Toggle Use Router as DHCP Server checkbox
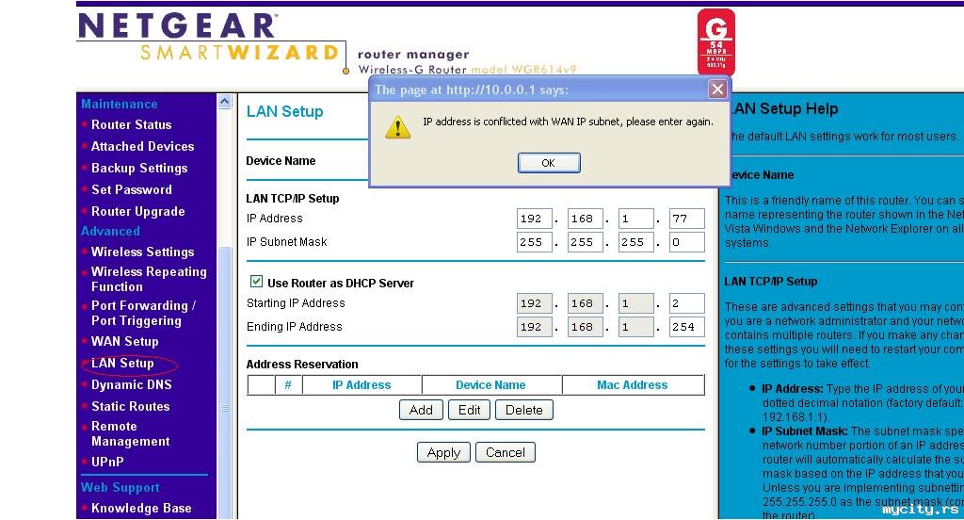 pyautogui.click(x=256, y=282)
